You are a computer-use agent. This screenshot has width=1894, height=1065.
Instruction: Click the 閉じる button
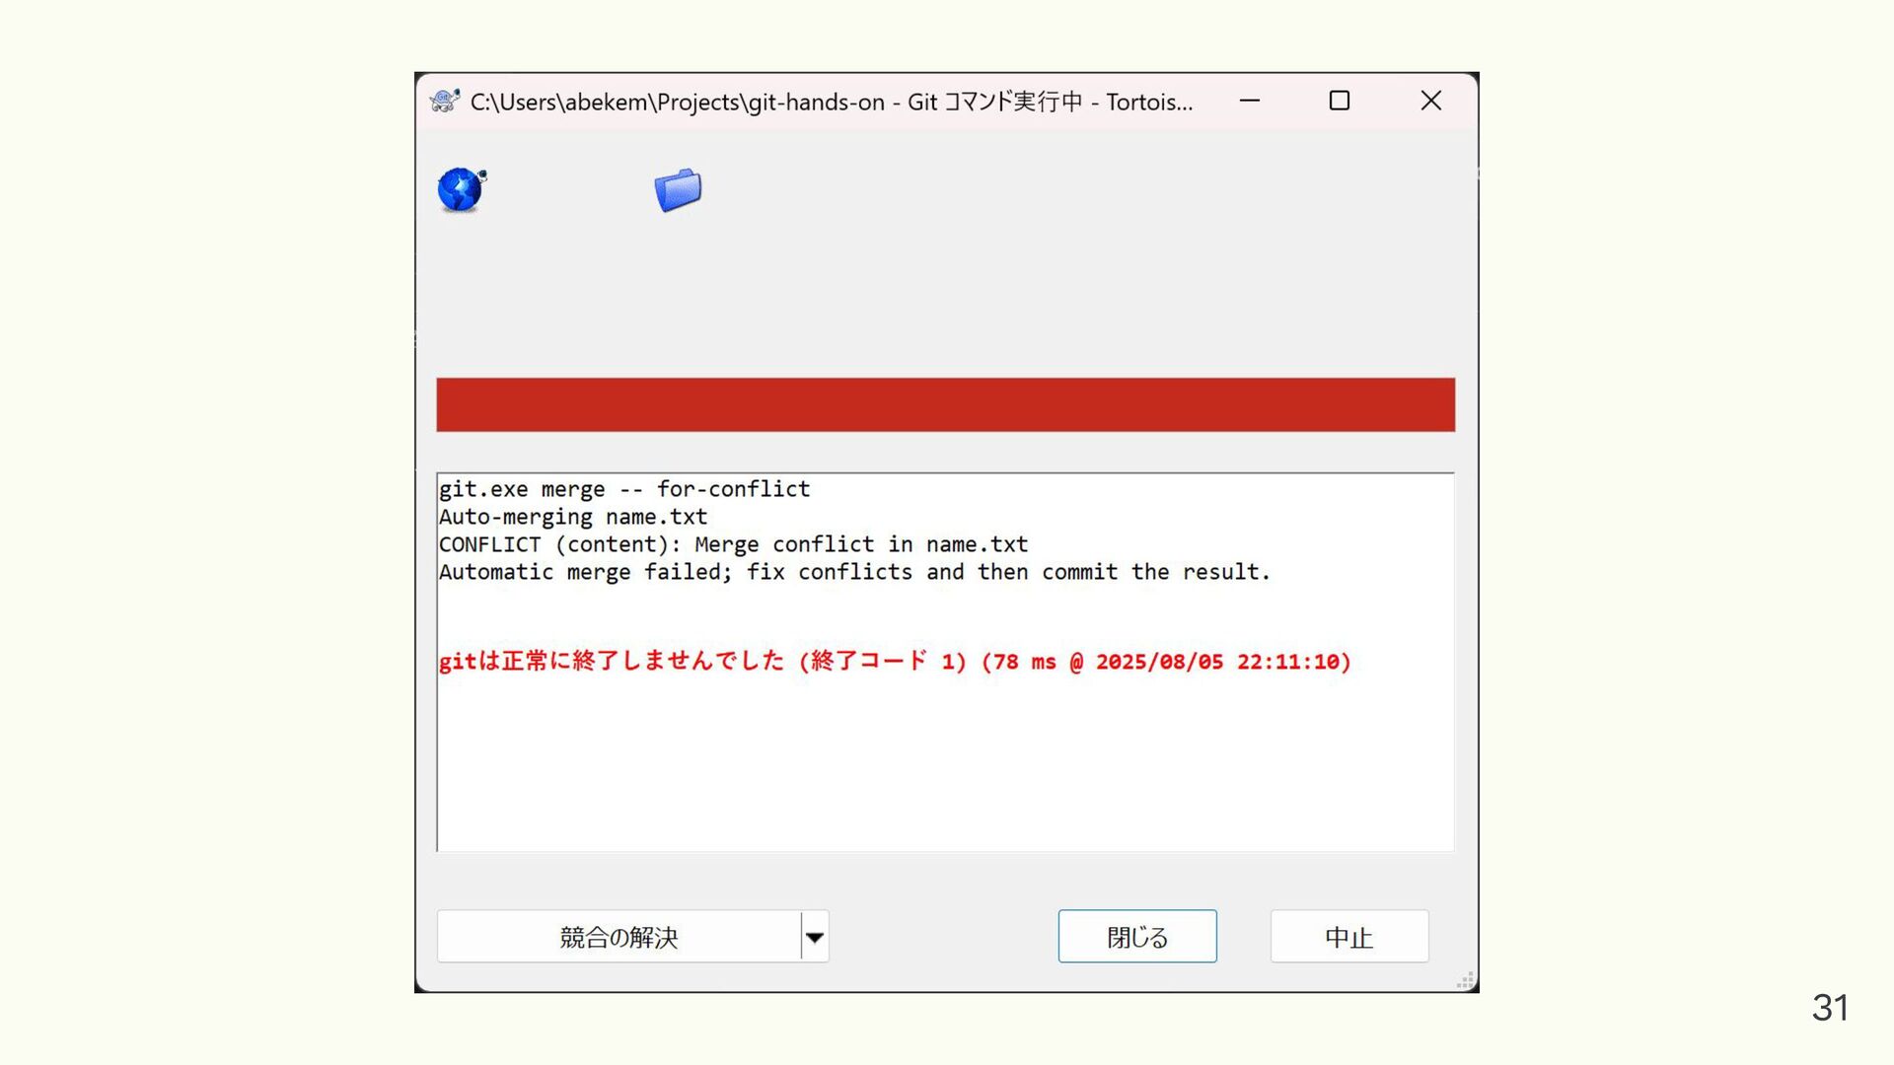[x=1137, y=936]
